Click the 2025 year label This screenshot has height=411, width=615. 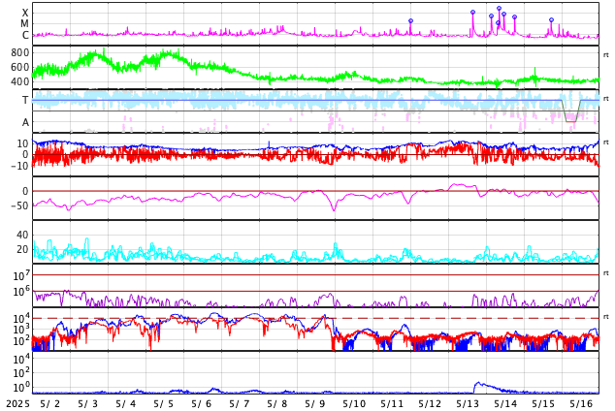[18, 403]
